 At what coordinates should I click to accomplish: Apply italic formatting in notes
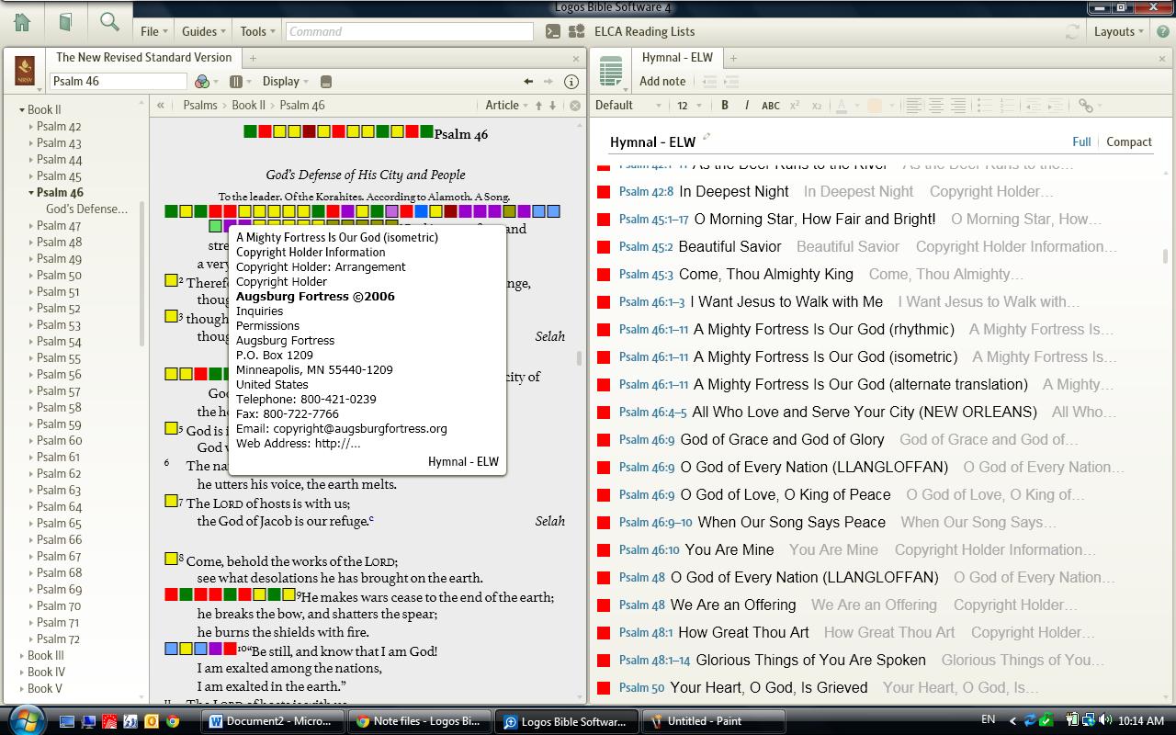[x=746, y=106]
